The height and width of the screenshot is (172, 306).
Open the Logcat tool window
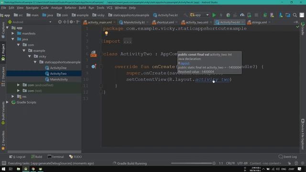[17, 157]
